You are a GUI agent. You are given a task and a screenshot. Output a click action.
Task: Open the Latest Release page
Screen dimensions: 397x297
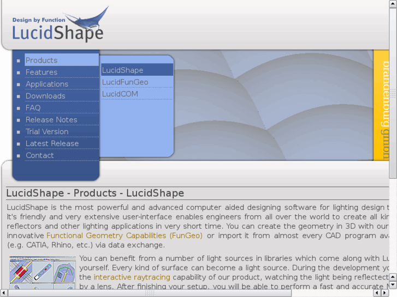point(62,143)
